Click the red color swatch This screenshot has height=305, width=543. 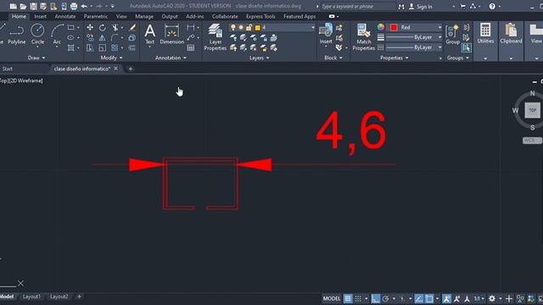point(394,27)
